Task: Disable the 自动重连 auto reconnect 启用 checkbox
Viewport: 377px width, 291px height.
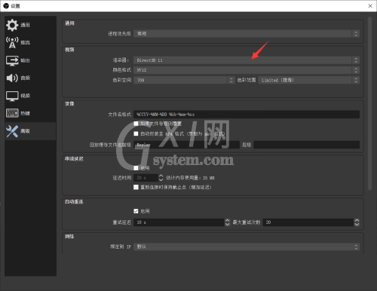Action: [x=136, y=211]
